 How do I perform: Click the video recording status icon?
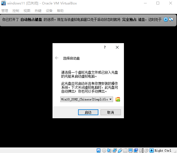(136, 150)
